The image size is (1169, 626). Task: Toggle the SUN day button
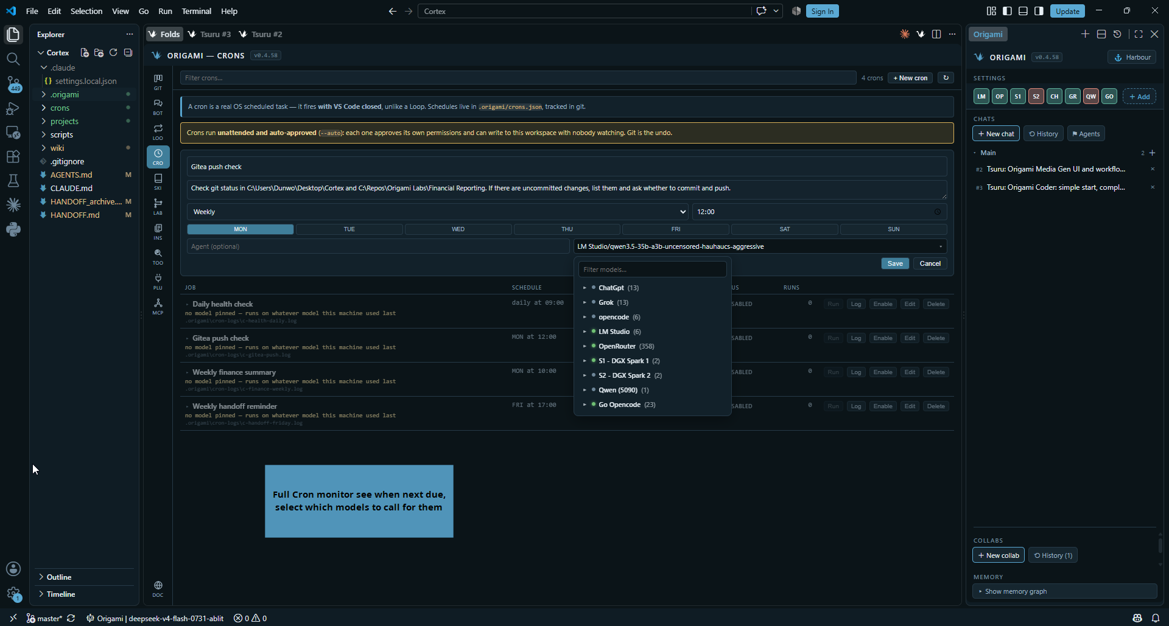click(894, 229)
